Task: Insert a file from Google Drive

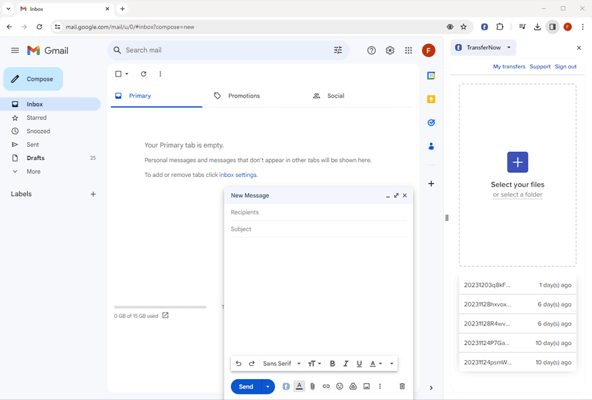Action: pos(353,386)
